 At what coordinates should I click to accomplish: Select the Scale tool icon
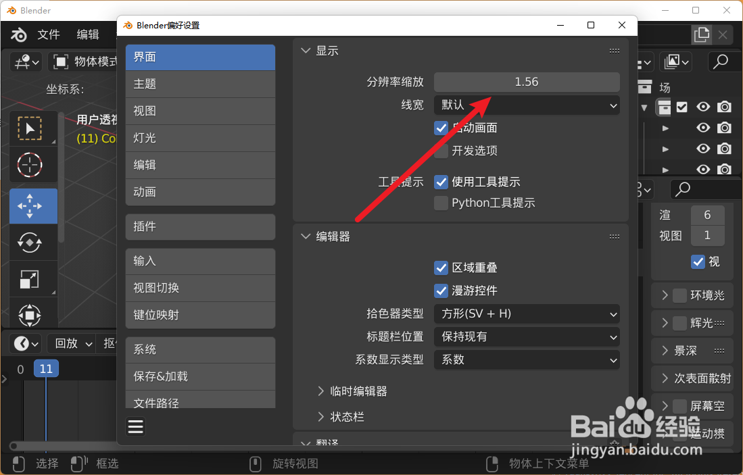click(x=29, y=280)
